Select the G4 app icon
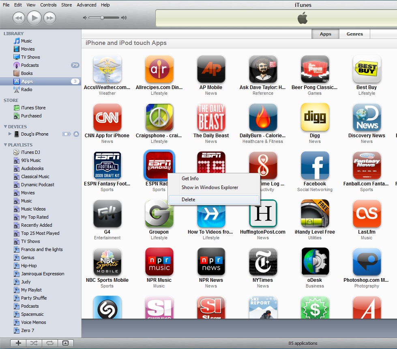 (x=107, y=213)
